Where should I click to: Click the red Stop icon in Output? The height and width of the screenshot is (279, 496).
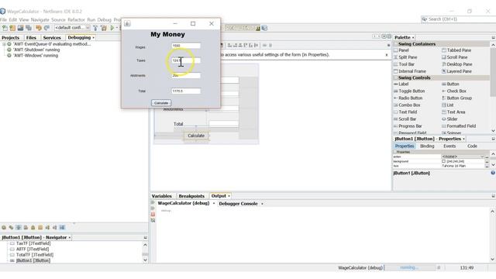tap(153, 215)
